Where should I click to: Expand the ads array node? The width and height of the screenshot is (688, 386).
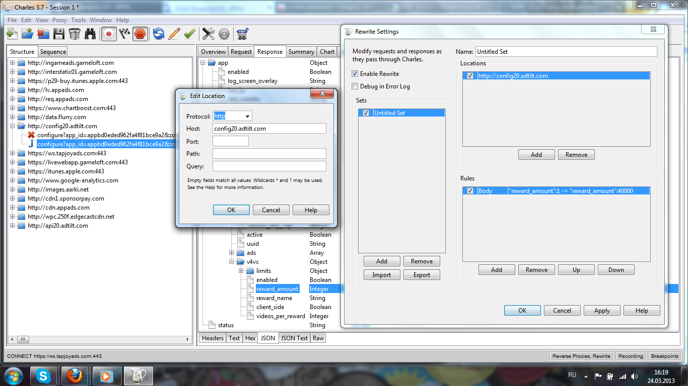click(x=232, y=253)
